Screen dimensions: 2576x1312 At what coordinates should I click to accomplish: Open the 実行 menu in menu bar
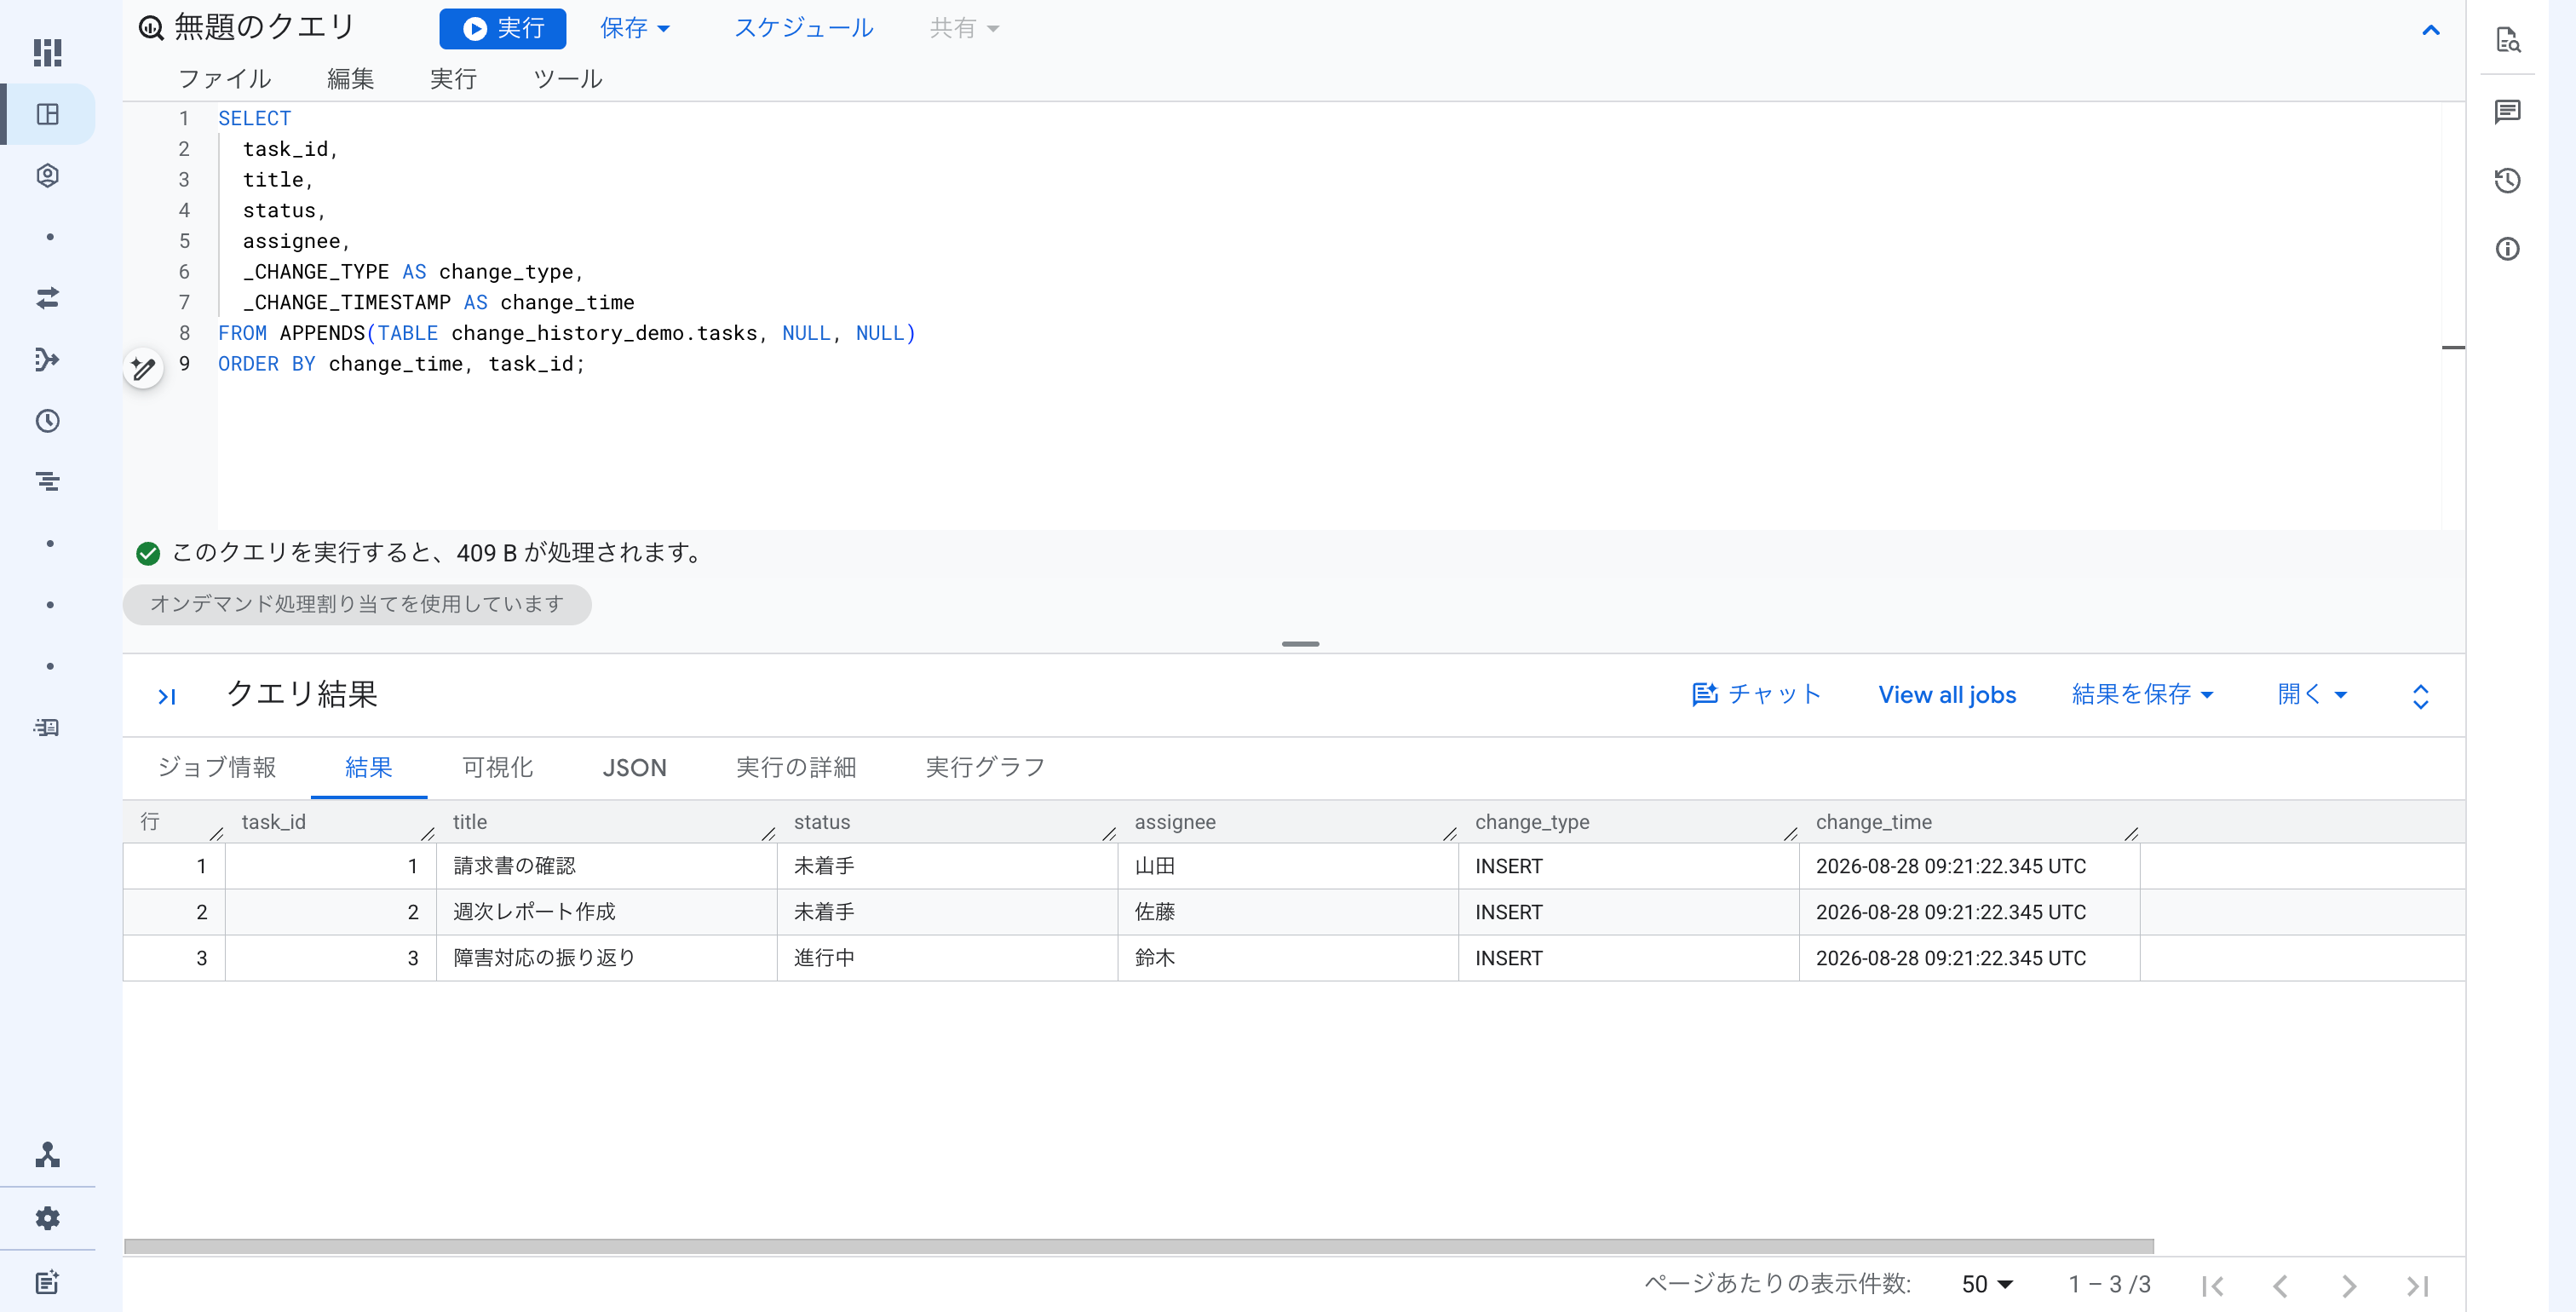pos(453,79)
